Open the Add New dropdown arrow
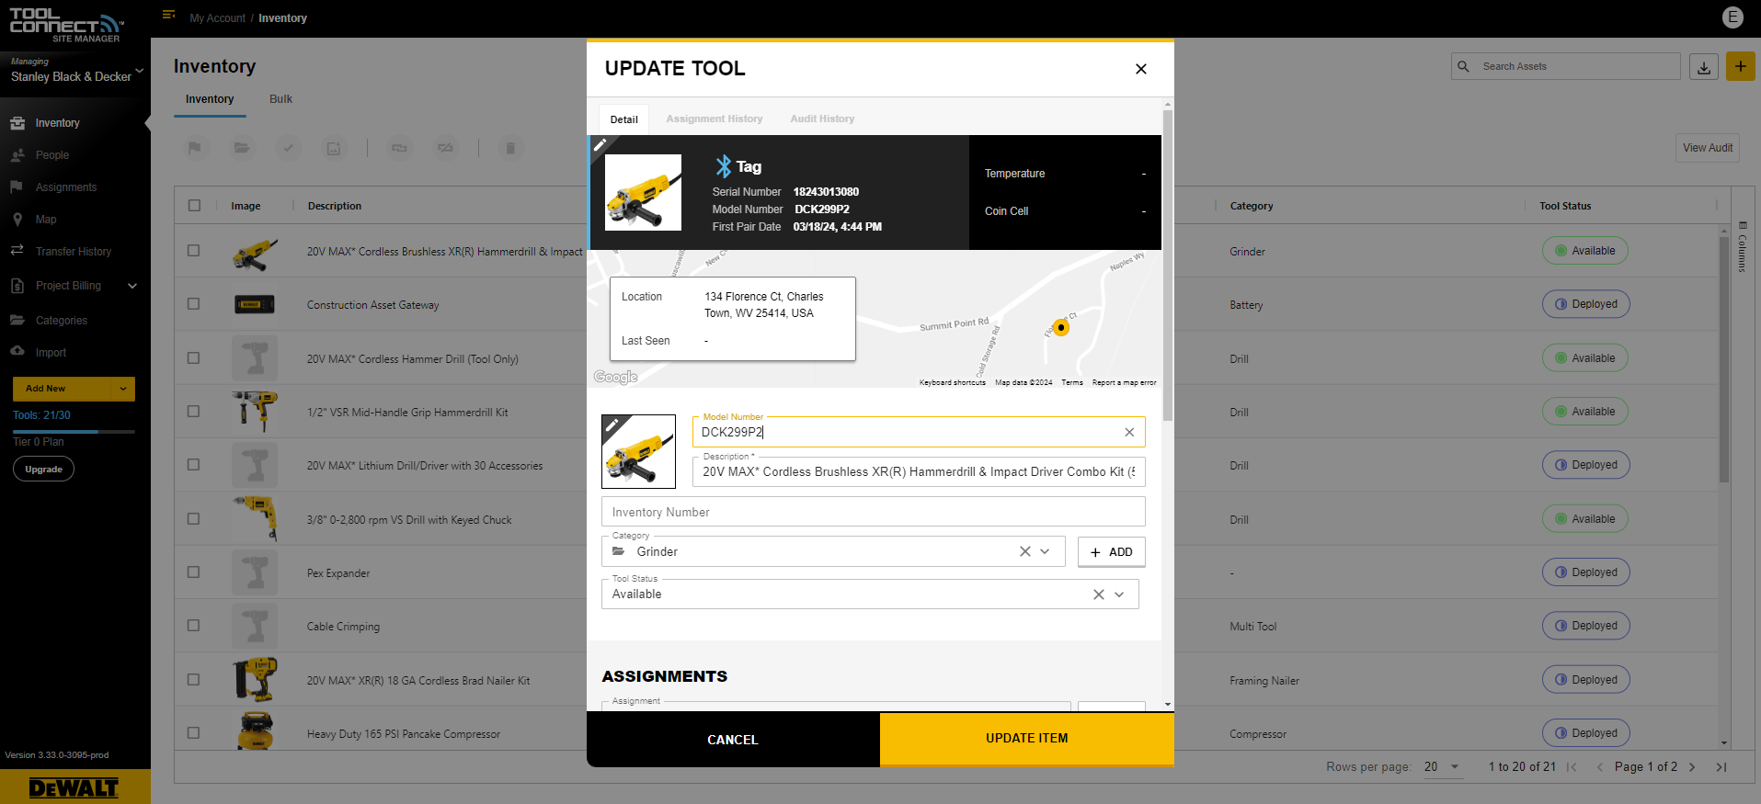 pyautogui.click(x=123, y=389)
